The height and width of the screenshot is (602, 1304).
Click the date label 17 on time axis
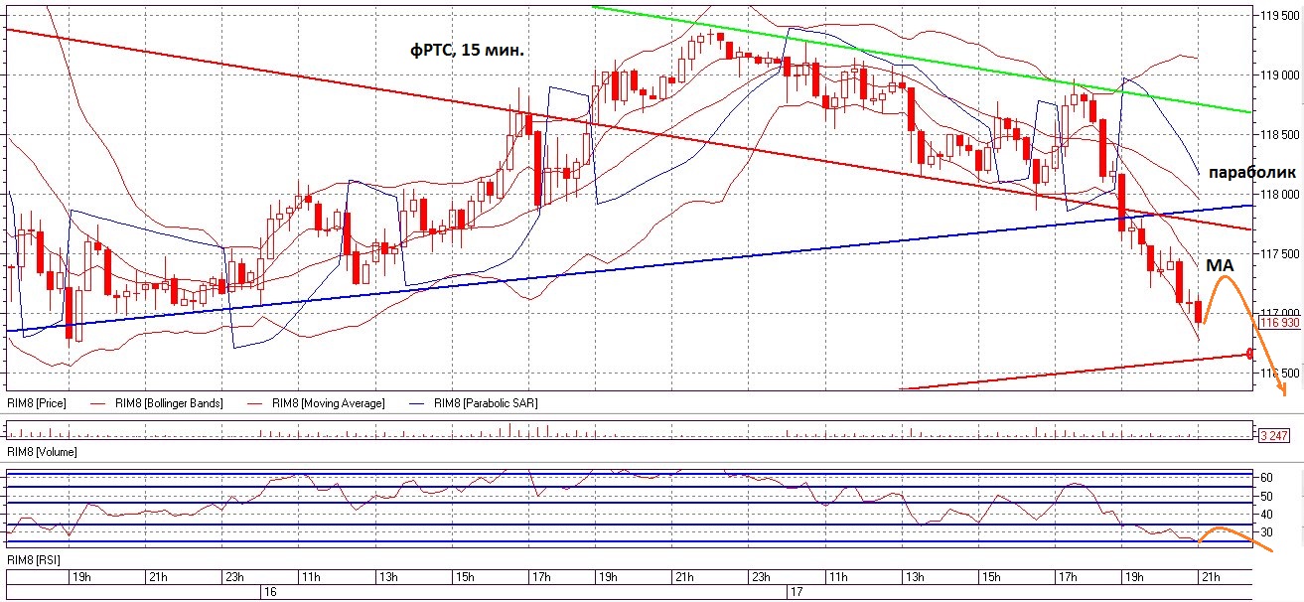click(x=795, y=591)
